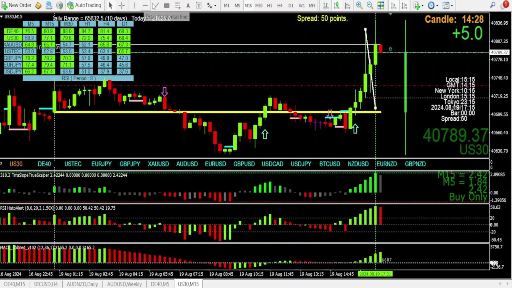Select the rectangle shape tool
This screenshot has height=288, width=512.
[x=167, y=5]
